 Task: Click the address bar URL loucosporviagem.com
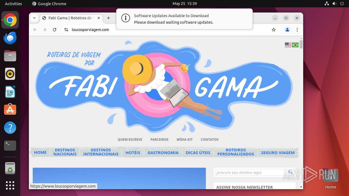click(90, 30)
